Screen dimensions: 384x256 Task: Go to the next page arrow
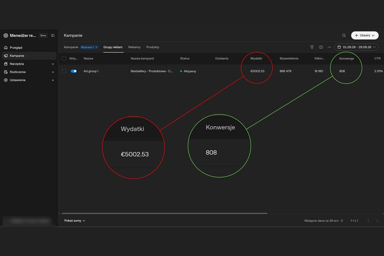click(377, 221)
